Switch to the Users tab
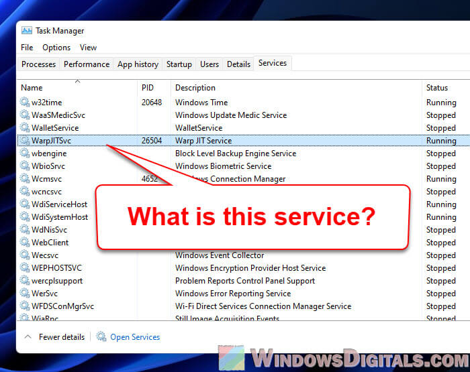Viewport: 470px width, 372px height. pos(209,64)
